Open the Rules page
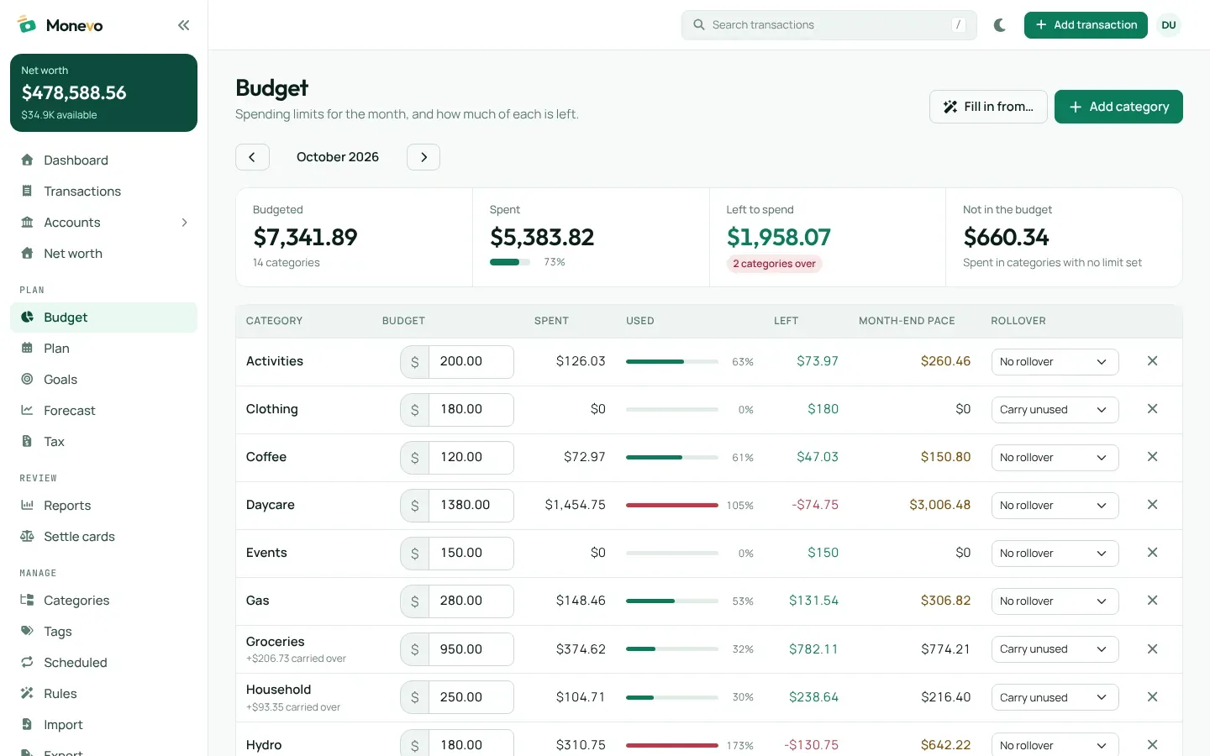The width and height of the screenshot is (1210, 756). (103, 694)
